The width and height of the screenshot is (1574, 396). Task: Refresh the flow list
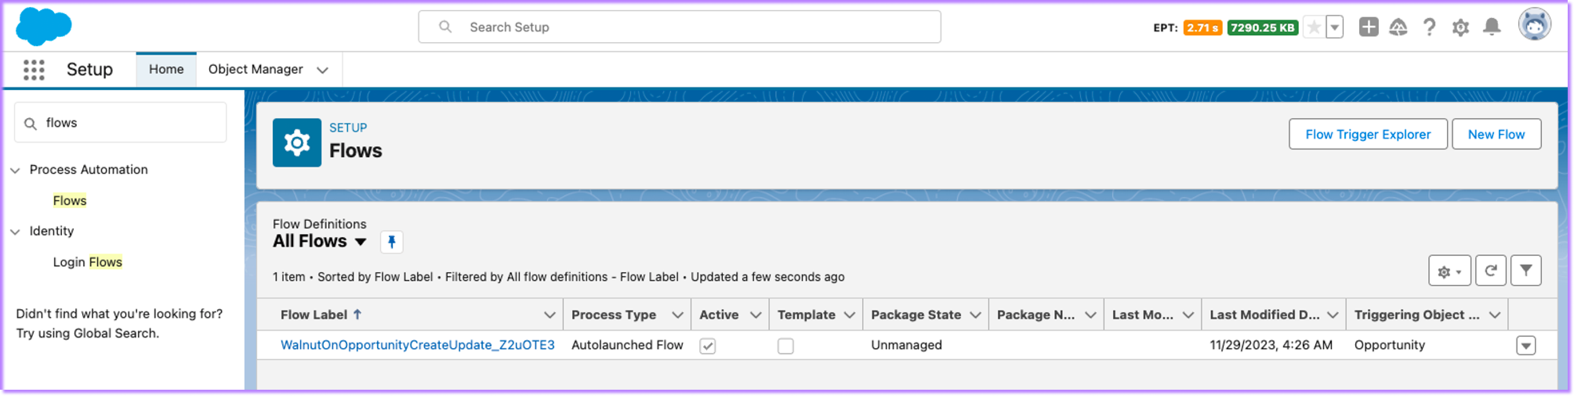tap(1490, 271)
